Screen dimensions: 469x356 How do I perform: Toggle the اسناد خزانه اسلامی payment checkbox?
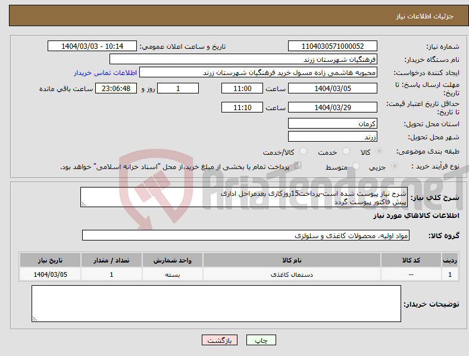click(x=298, y=165)
